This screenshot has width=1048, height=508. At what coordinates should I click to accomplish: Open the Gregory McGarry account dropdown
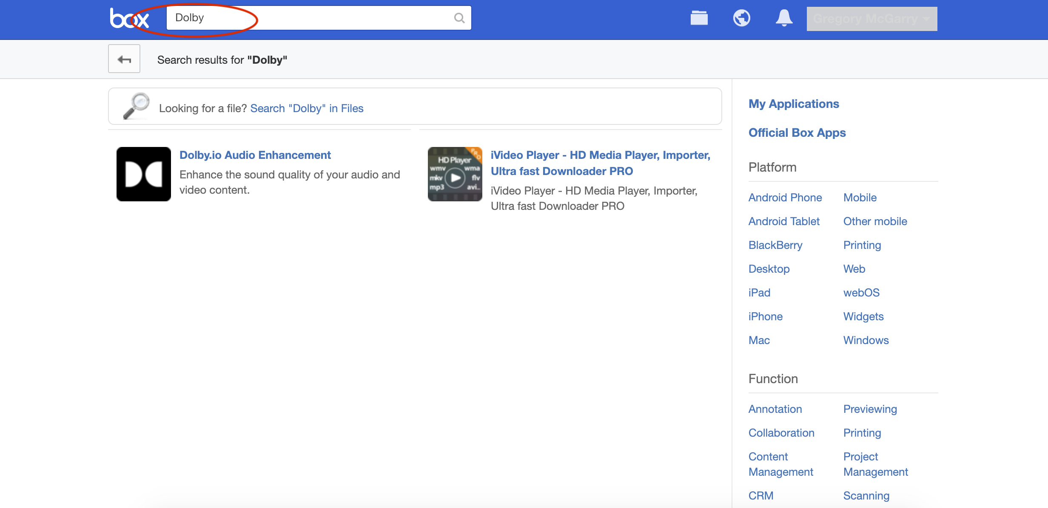871,19
